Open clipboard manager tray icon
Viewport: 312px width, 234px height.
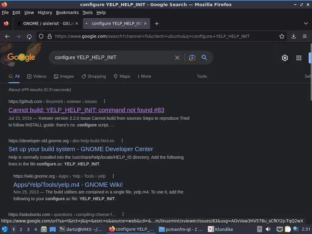(288, 229)
